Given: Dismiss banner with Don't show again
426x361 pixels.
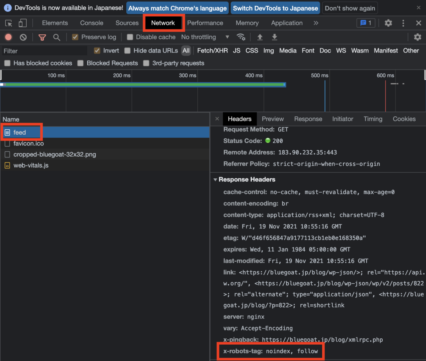Looking at the screenshot, I should (x=350, y=8).
